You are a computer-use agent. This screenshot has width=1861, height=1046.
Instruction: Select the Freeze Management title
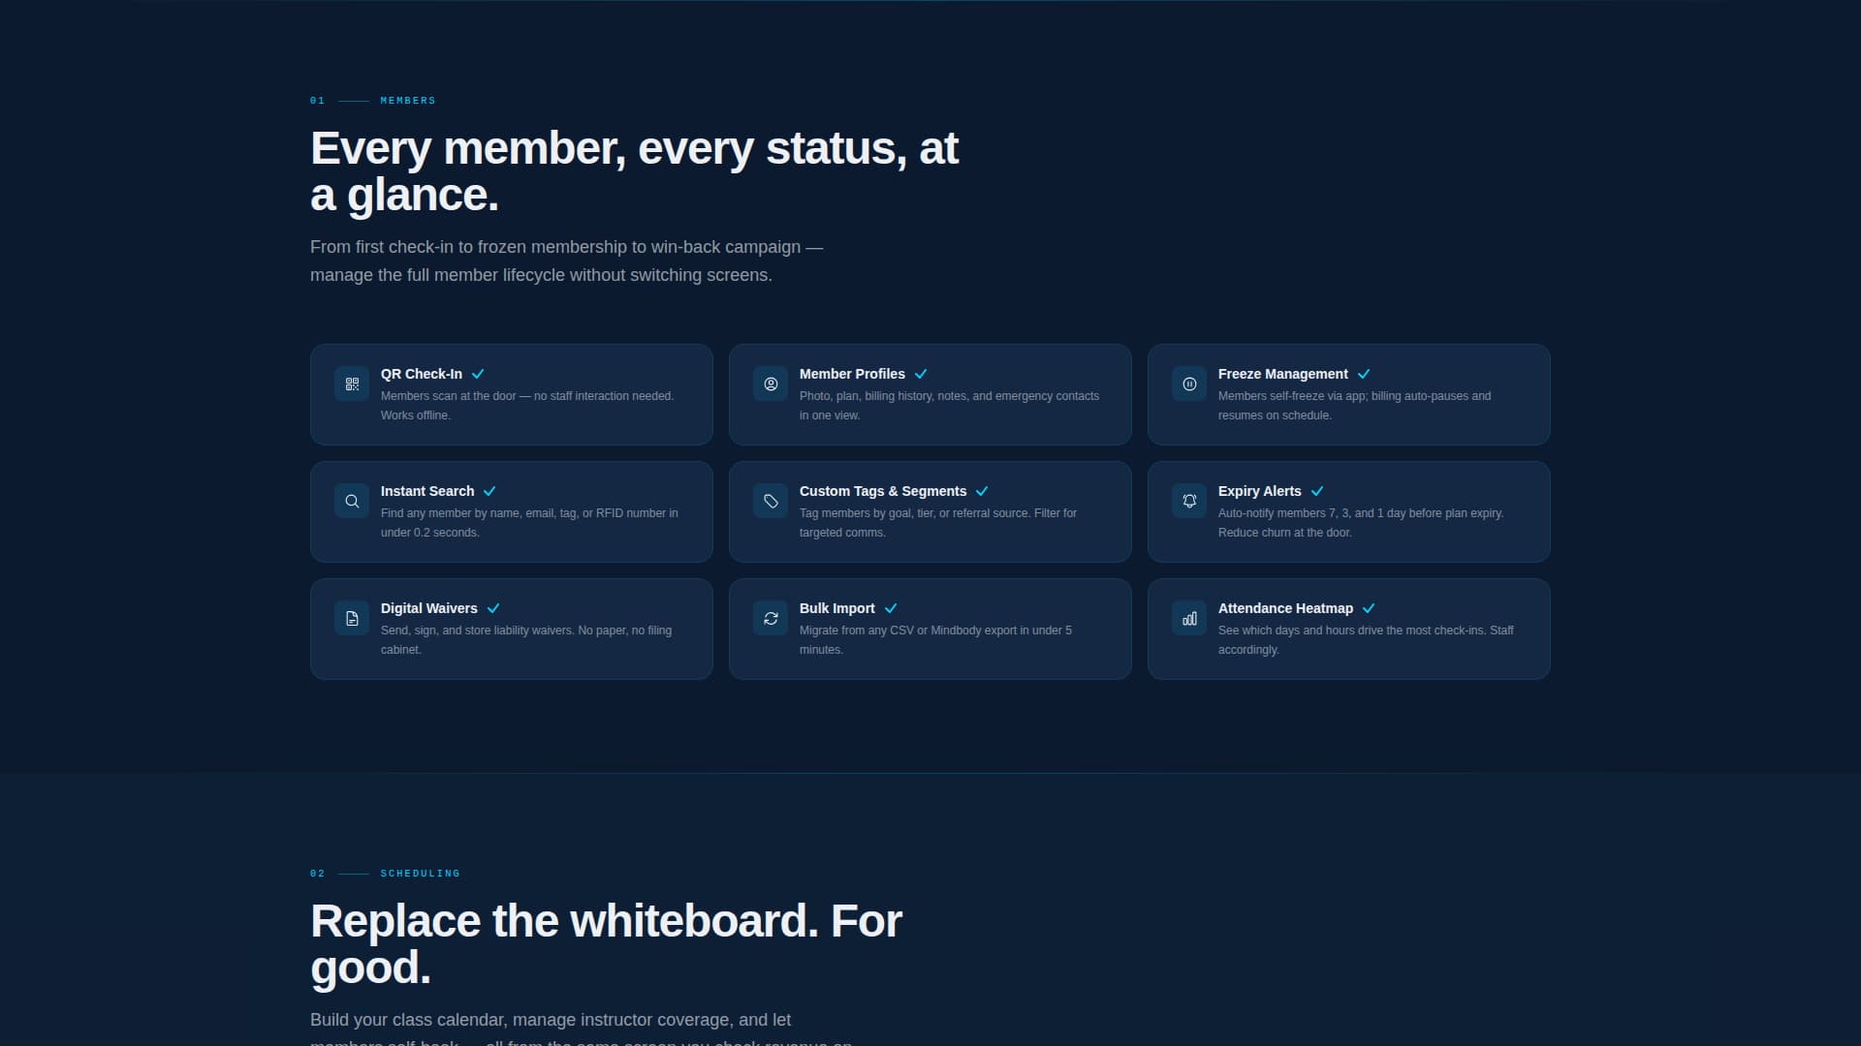[x=1282, y=374]
